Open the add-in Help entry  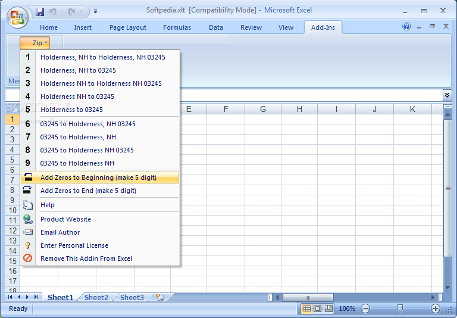[100, 205]
